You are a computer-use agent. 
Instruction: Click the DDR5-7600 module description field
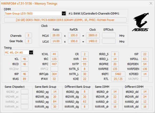[x=65, y=20]
